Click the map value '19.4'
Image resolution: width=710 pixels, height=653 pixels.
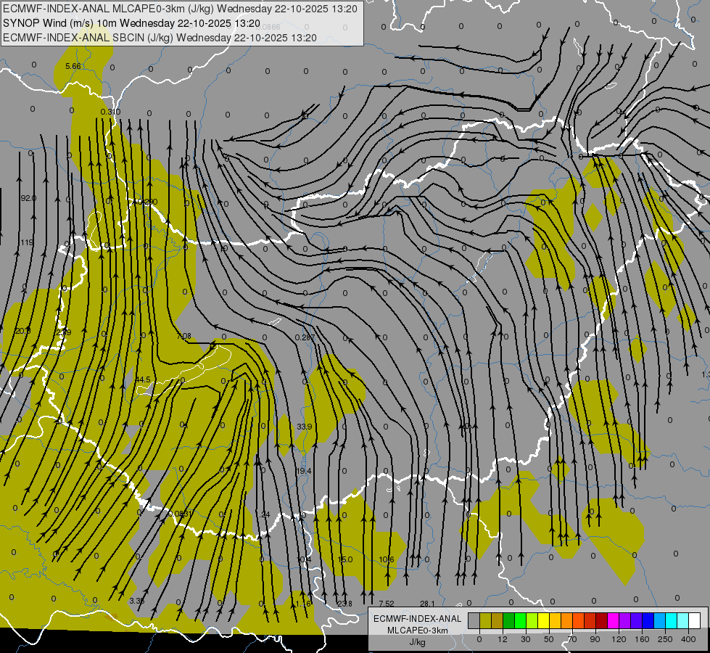[x=304, y=472]
